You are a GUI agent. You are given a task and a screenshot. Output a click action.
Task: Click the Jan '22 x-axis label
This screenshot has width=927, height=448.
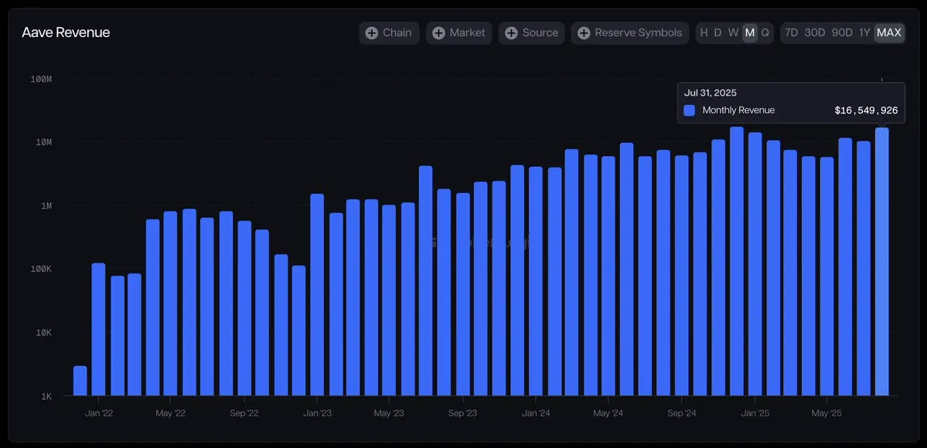coord(99,413)
